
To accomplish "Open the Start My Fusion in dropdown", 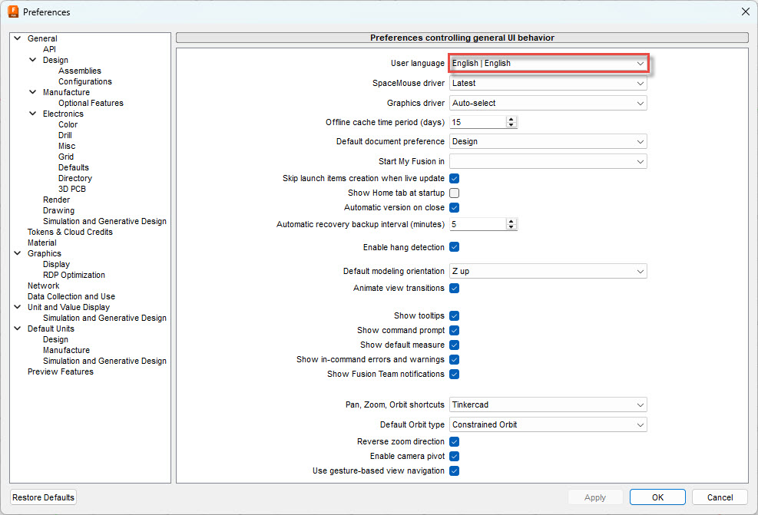I will (x=548, y=161).
